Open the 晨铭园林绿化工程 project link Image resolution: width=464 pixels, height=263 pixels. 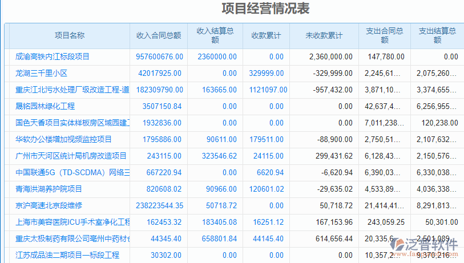pyautogui.click(x=45, y=106)
